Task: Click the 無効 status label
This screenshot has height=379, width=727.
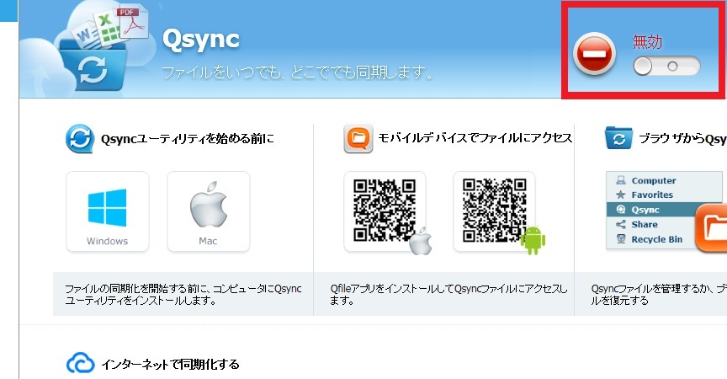Action: coord(647,42)
